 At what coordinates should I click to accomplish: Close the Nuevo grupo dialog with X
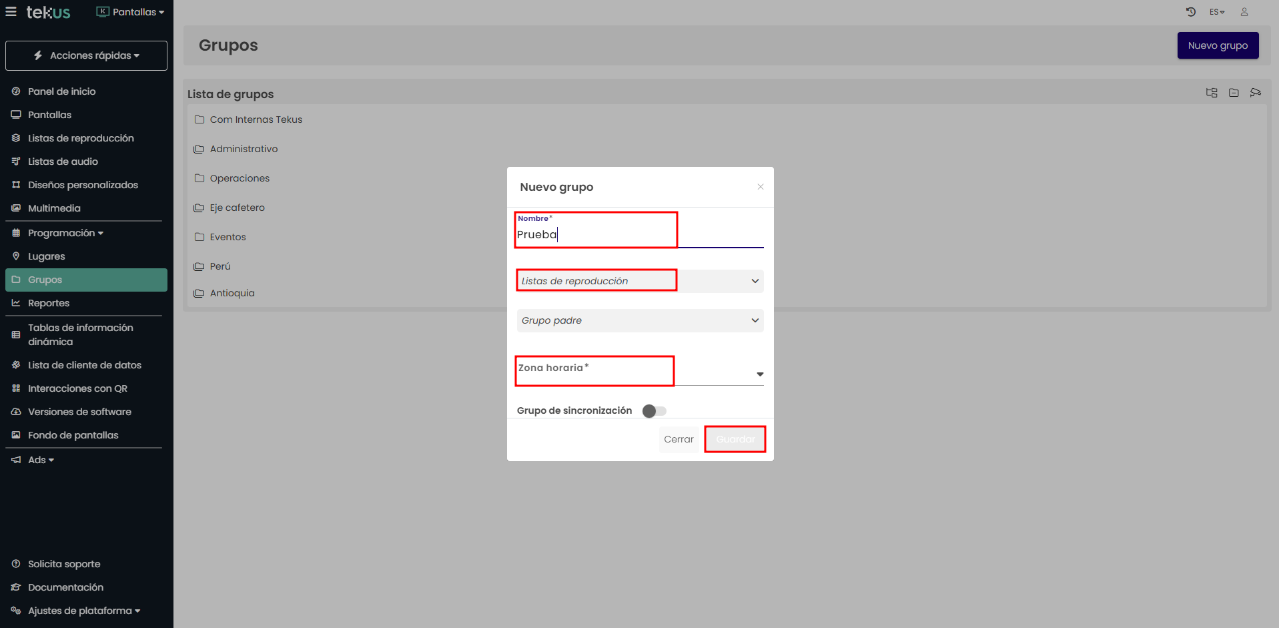click(x=761, y=187)
